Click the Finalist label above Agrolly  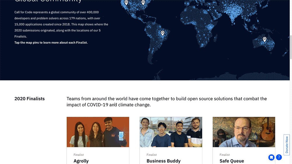pos(79,155)
